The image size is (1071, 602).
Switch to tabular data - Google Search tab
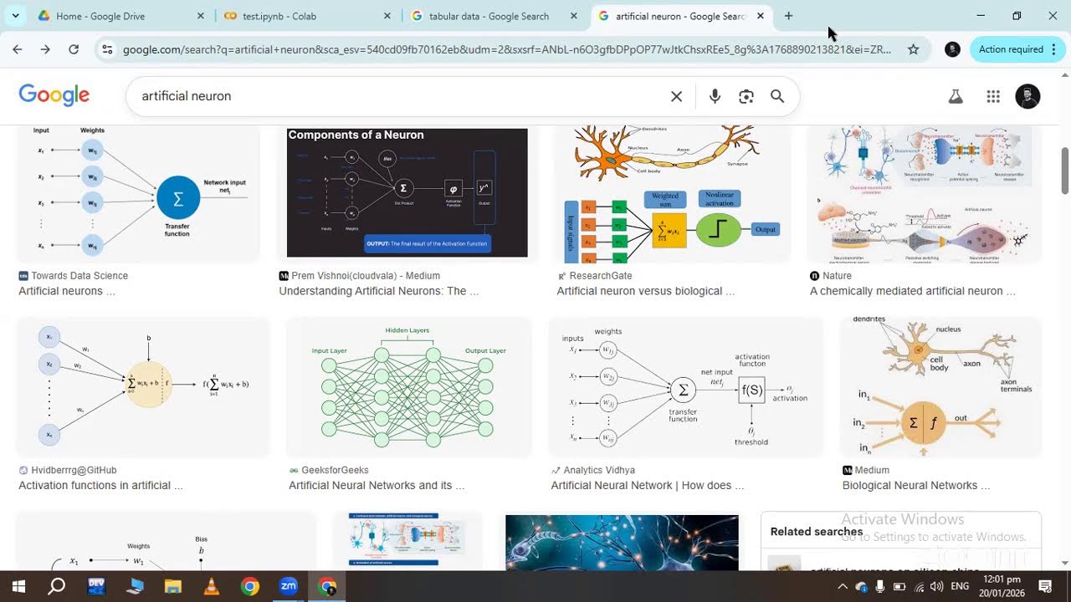pos(495,16)
